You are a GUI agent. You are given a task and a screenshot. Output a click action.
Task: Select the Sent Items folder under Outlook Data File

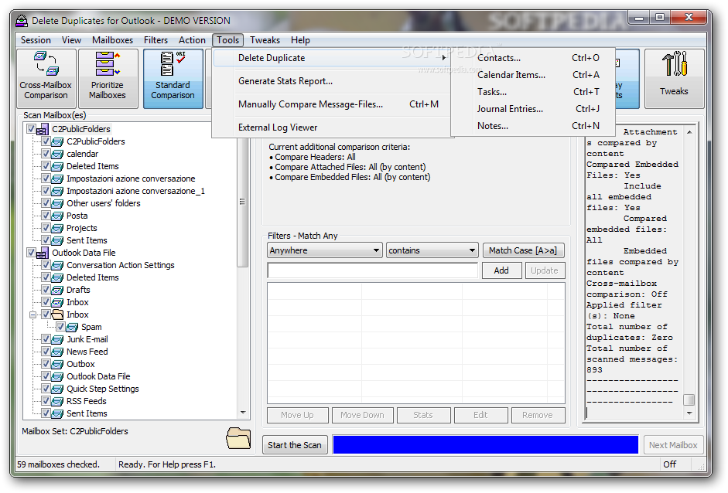coord(87,413)
